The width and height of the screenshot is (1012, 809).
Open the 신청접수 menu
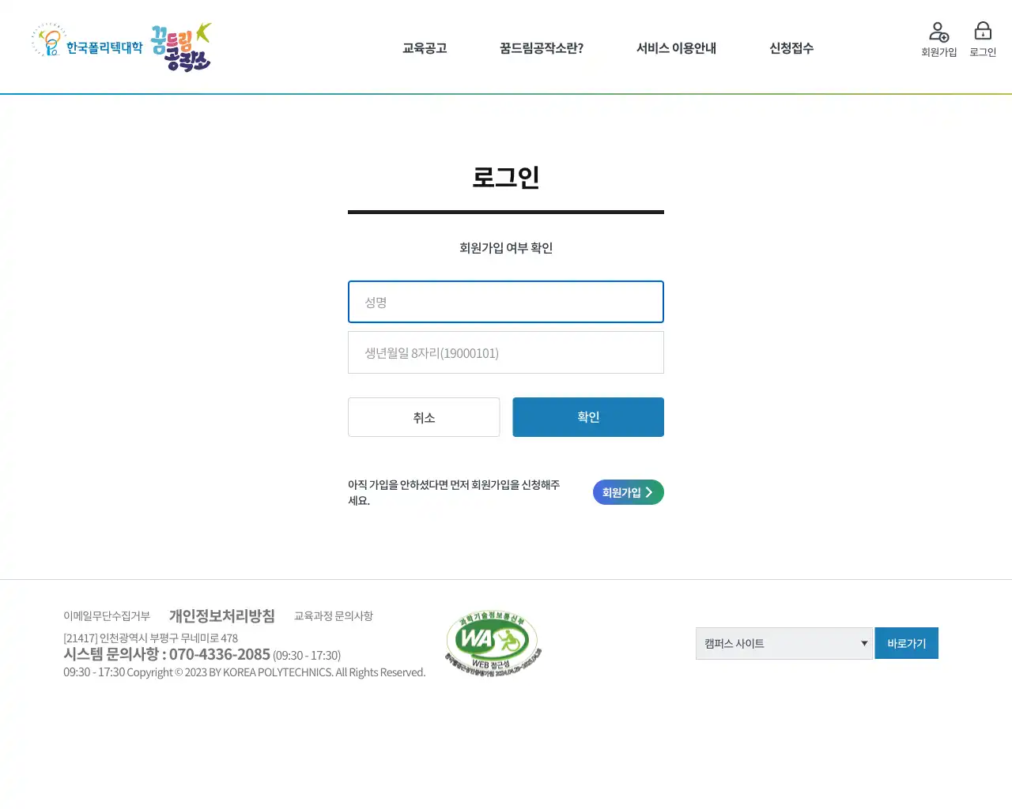point(791,48)
